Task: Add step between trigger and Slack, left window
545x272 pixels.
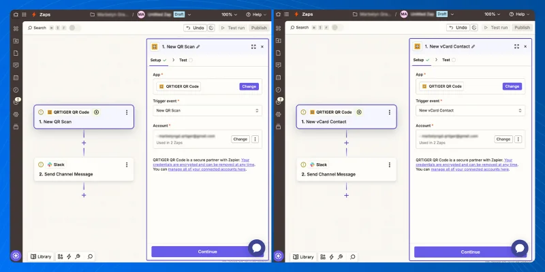Action: [84, 143]
